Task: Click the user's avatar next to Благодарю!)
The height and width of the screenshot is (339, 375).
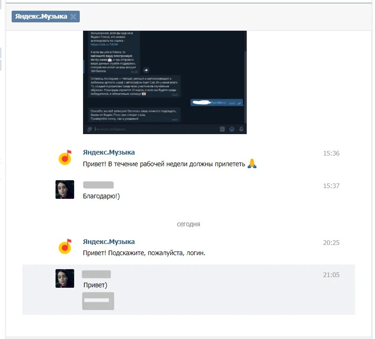Action: tap(65, 190)
